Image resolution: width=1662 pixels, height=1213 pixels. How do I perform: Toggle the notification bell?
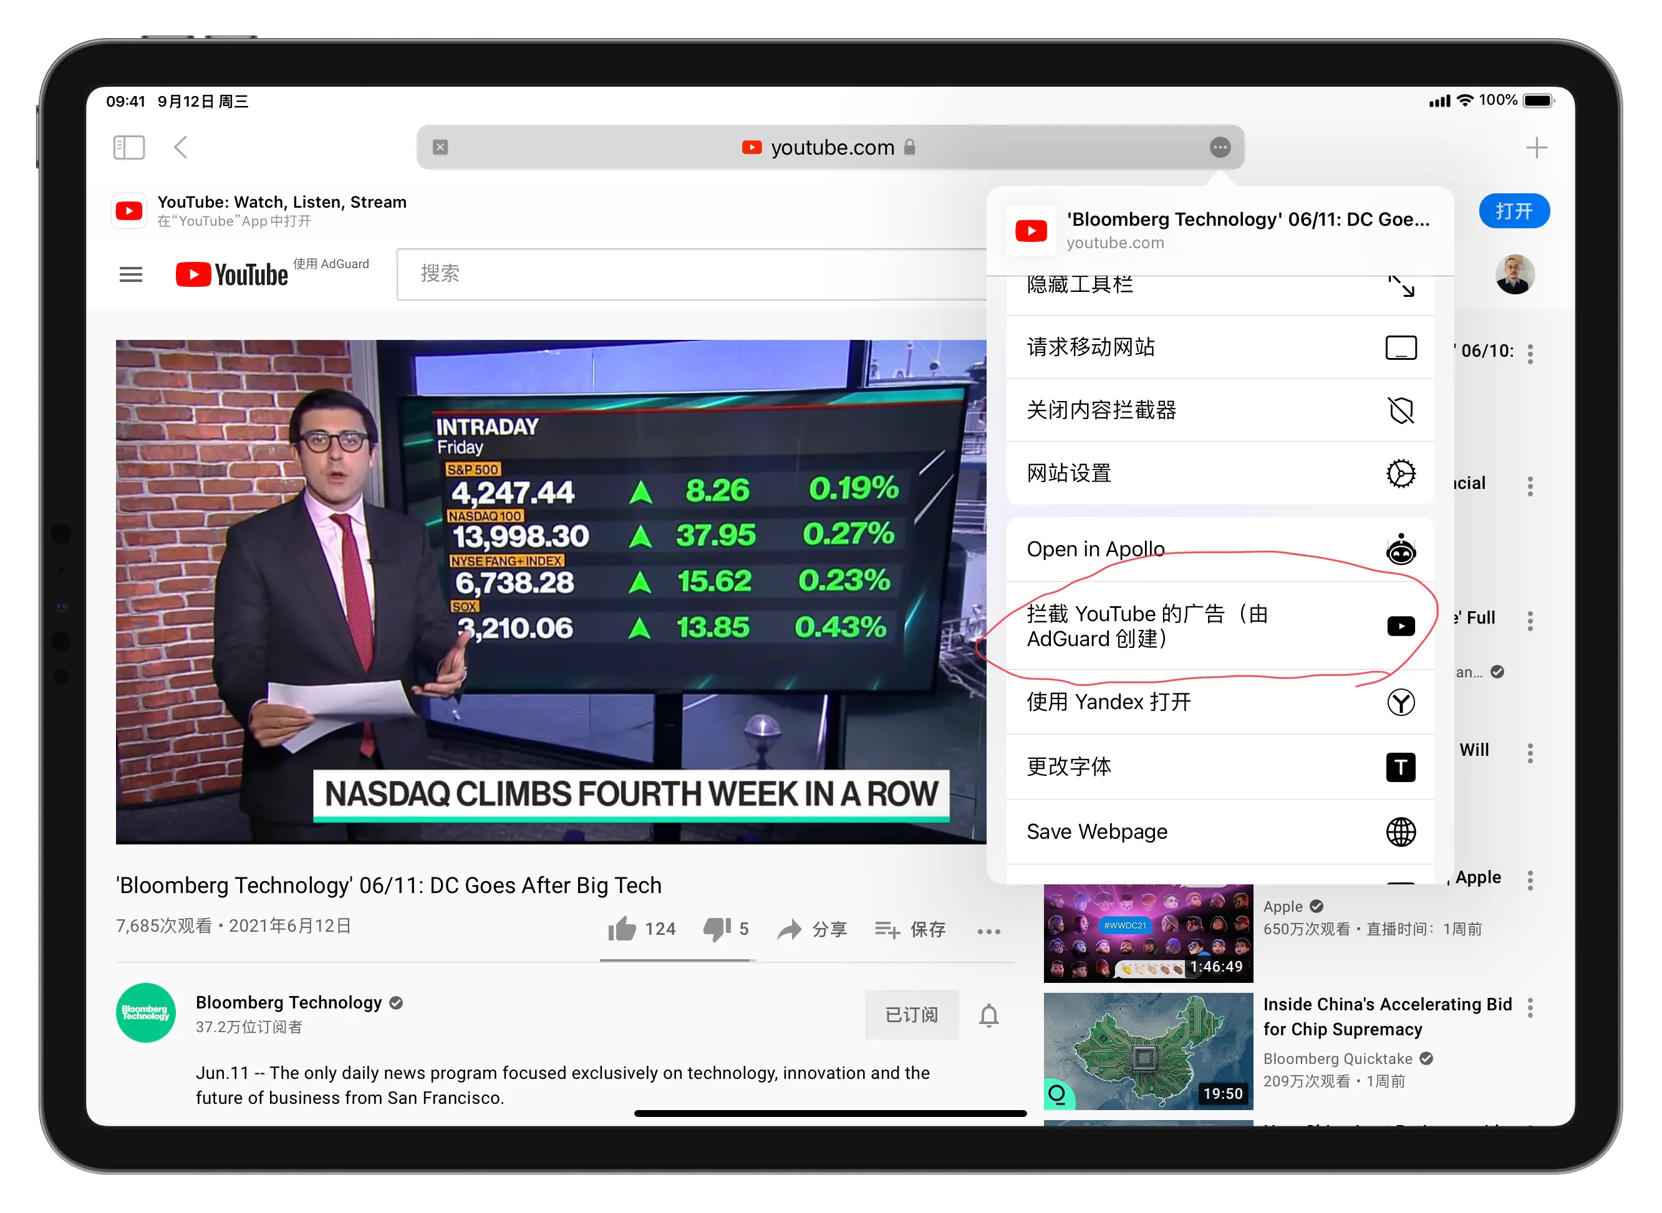point(989,1015)
